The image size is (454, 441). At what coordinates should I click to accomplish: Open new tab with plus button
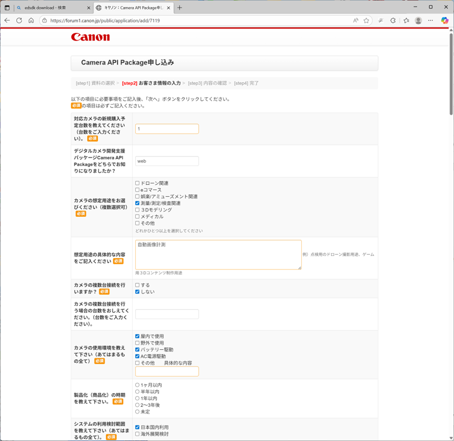(179, 8)
